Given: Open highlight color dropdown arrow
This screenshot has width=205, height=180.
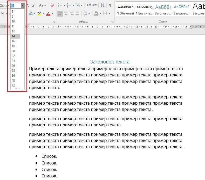Looking at the screenshot, I should click(x=44, y=13).
